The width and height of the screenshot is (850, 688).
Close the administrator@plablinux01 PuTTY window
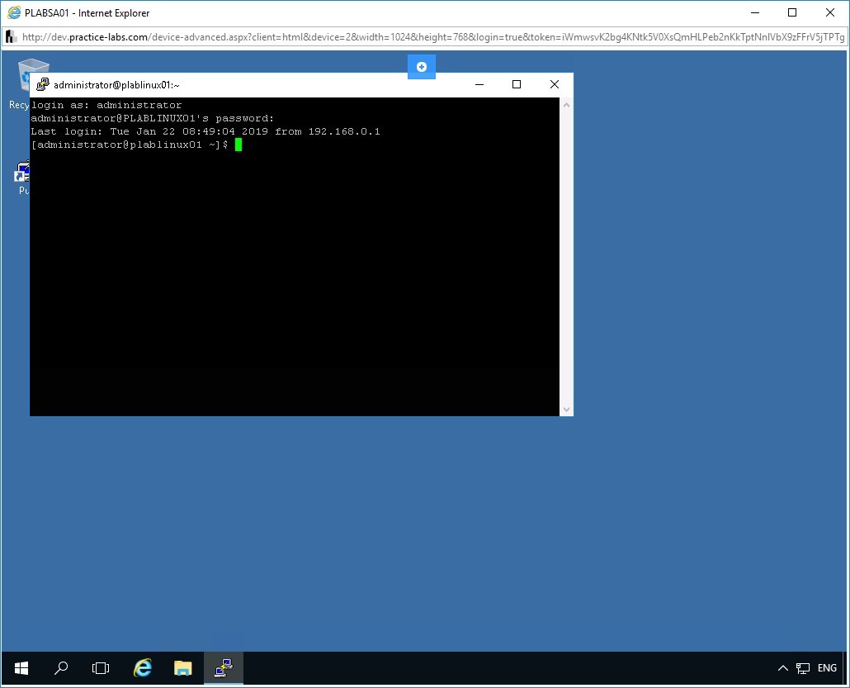pos(555,84)
